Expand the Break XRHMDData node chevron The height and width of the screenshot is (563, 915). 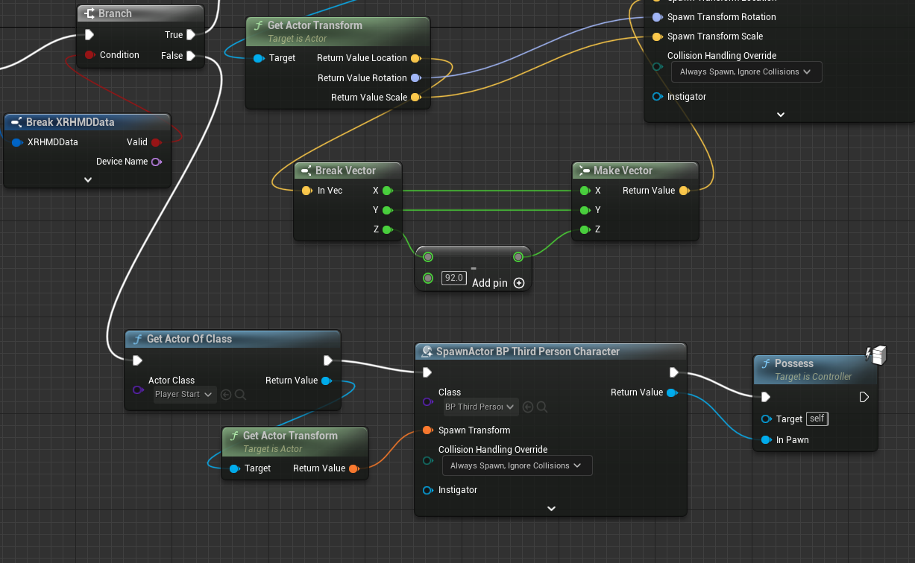pos(87,179)
